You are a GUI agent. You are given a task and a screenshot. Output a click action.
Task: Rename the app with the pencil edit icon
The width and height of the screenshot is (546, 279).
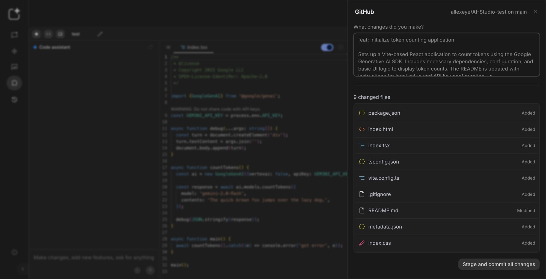[100, 34]
